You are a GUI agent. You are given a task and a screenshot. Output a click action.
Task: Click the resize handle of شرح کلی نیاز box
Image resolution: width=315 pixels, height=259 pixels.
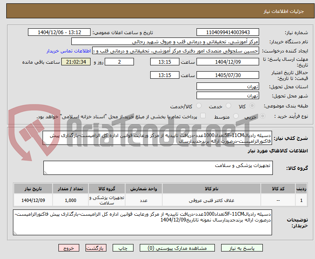point(45,143)
